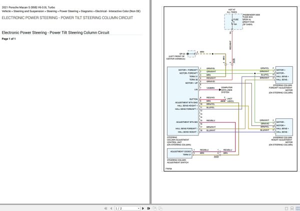Image resolution: width=300 pixels, height=211 pixels.
Task: Click the "HOT AT ALL TIMES" label
Action: coord(232,11)
